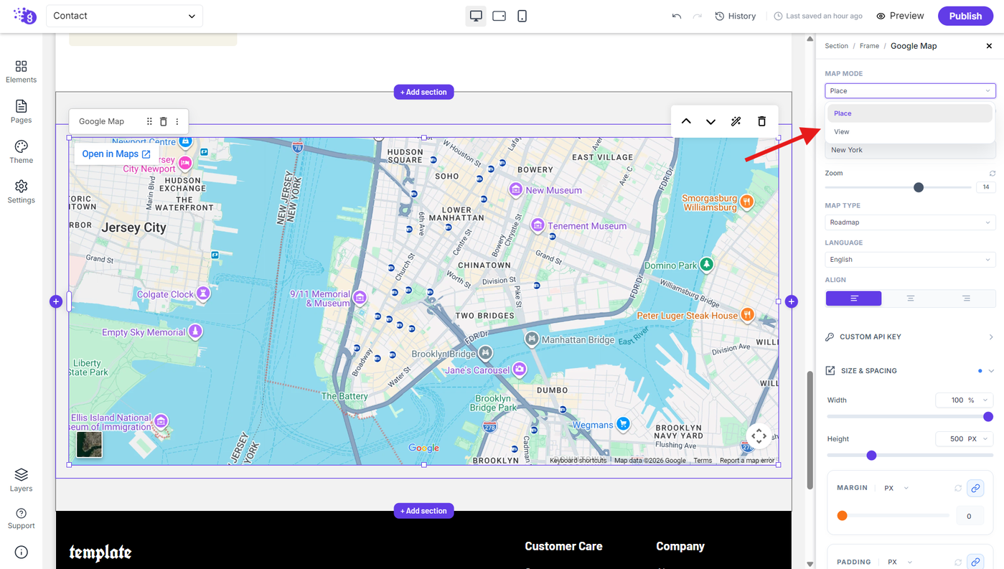Toggle linked Margin values
Image resolution: width=1004 pixels, height=569 pixels.
click(x=975, y=488)
